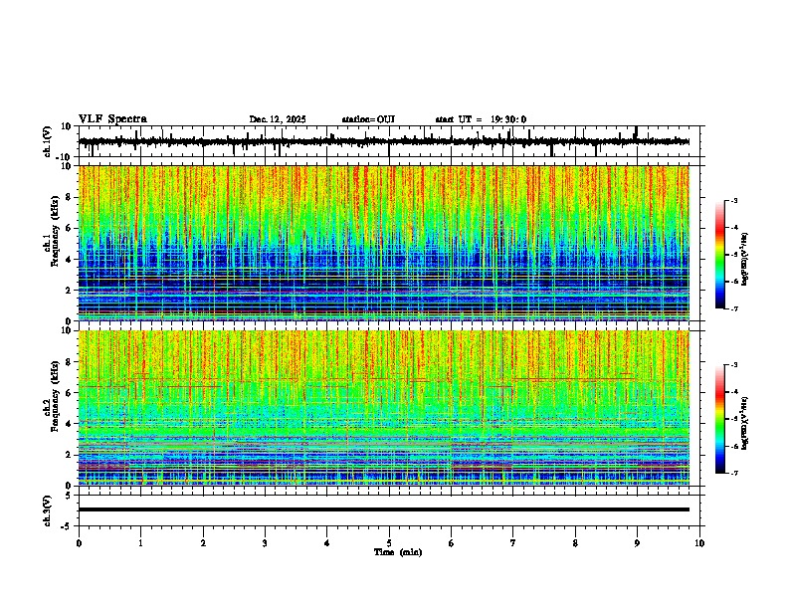This screenshot has width=788, height=609.
Task: Click the "-3" label on ch.1 color scale
Action: (x=734, y=200)
